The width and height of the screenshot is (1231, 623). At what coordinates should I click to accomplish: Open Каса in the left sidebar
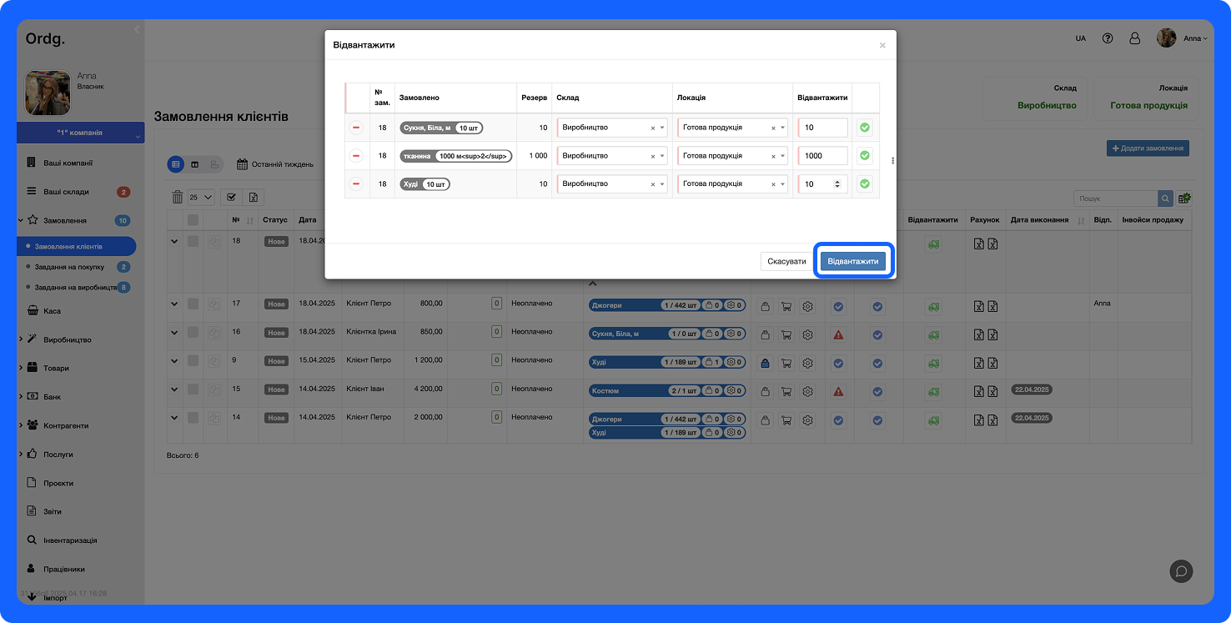point(52,311)
